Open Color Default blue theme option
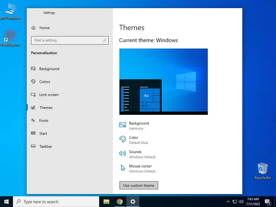 (x=134, y=140)
